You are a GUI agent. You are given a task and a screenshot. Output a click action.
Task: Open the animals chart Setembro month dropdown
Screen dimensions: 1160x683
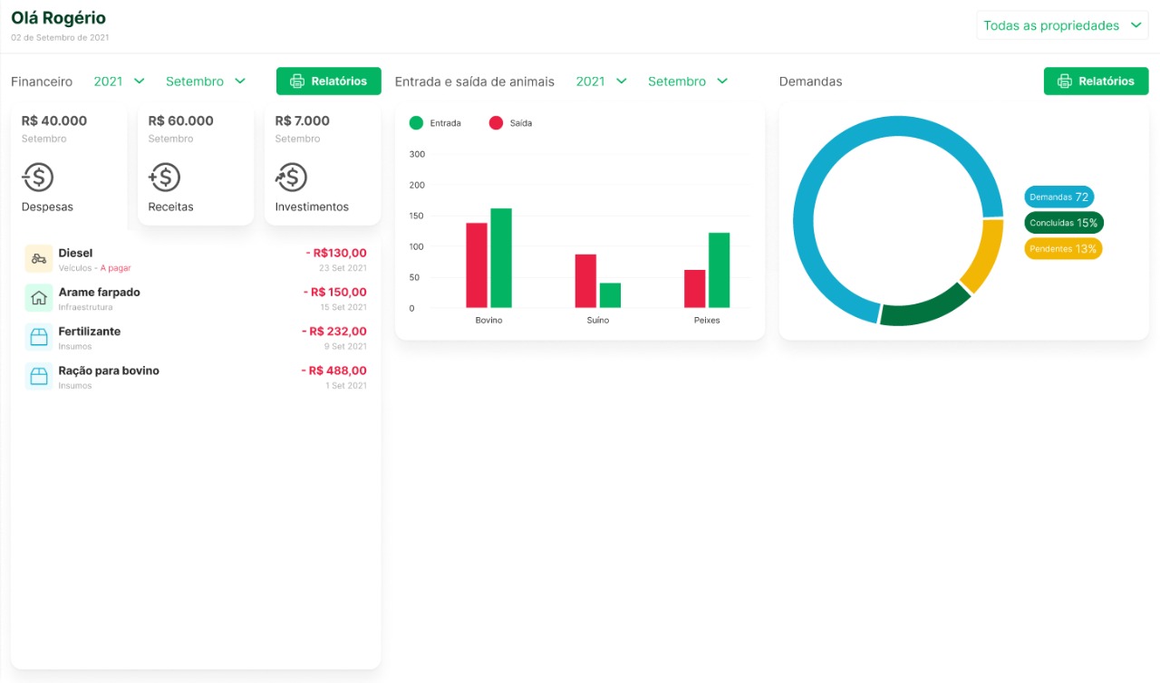688,82
